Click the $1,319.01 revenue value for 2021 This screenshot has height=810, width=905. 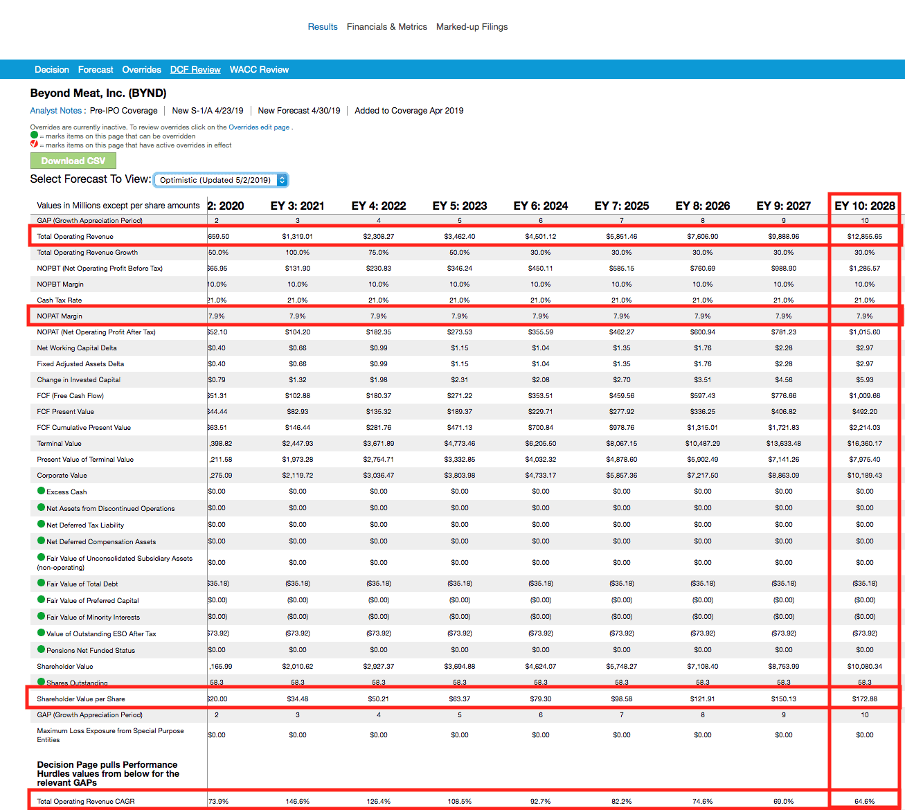(298, 237)
